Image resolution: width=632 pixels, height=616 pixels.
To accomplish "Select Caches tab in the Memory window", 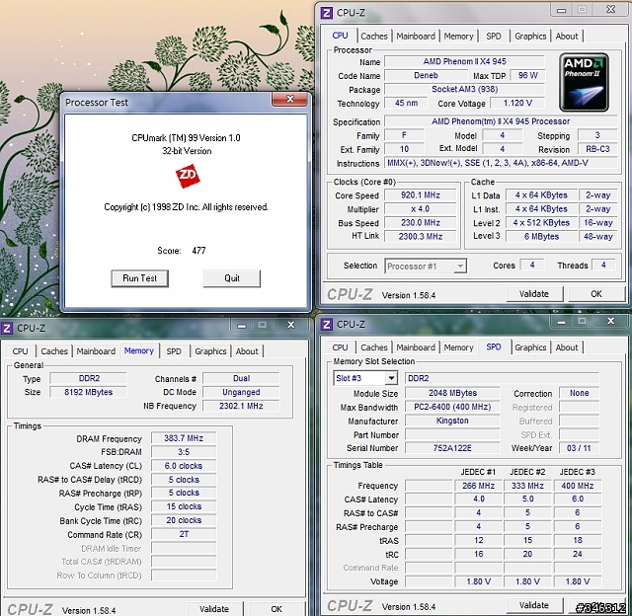I will pos(54,350).
